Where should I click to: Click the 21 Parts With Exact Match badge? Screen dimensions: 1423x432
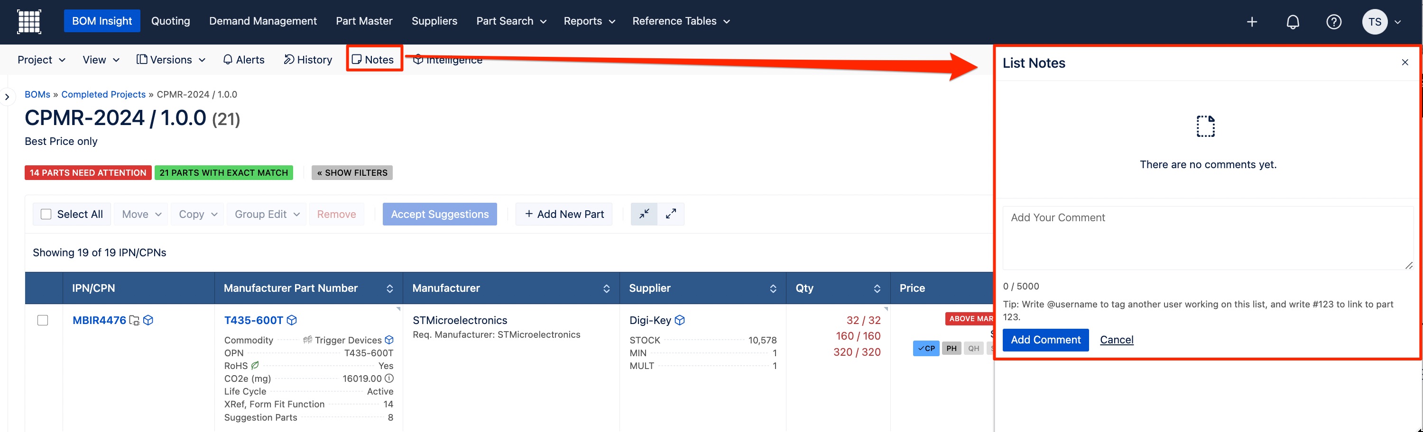coord(224,173)
